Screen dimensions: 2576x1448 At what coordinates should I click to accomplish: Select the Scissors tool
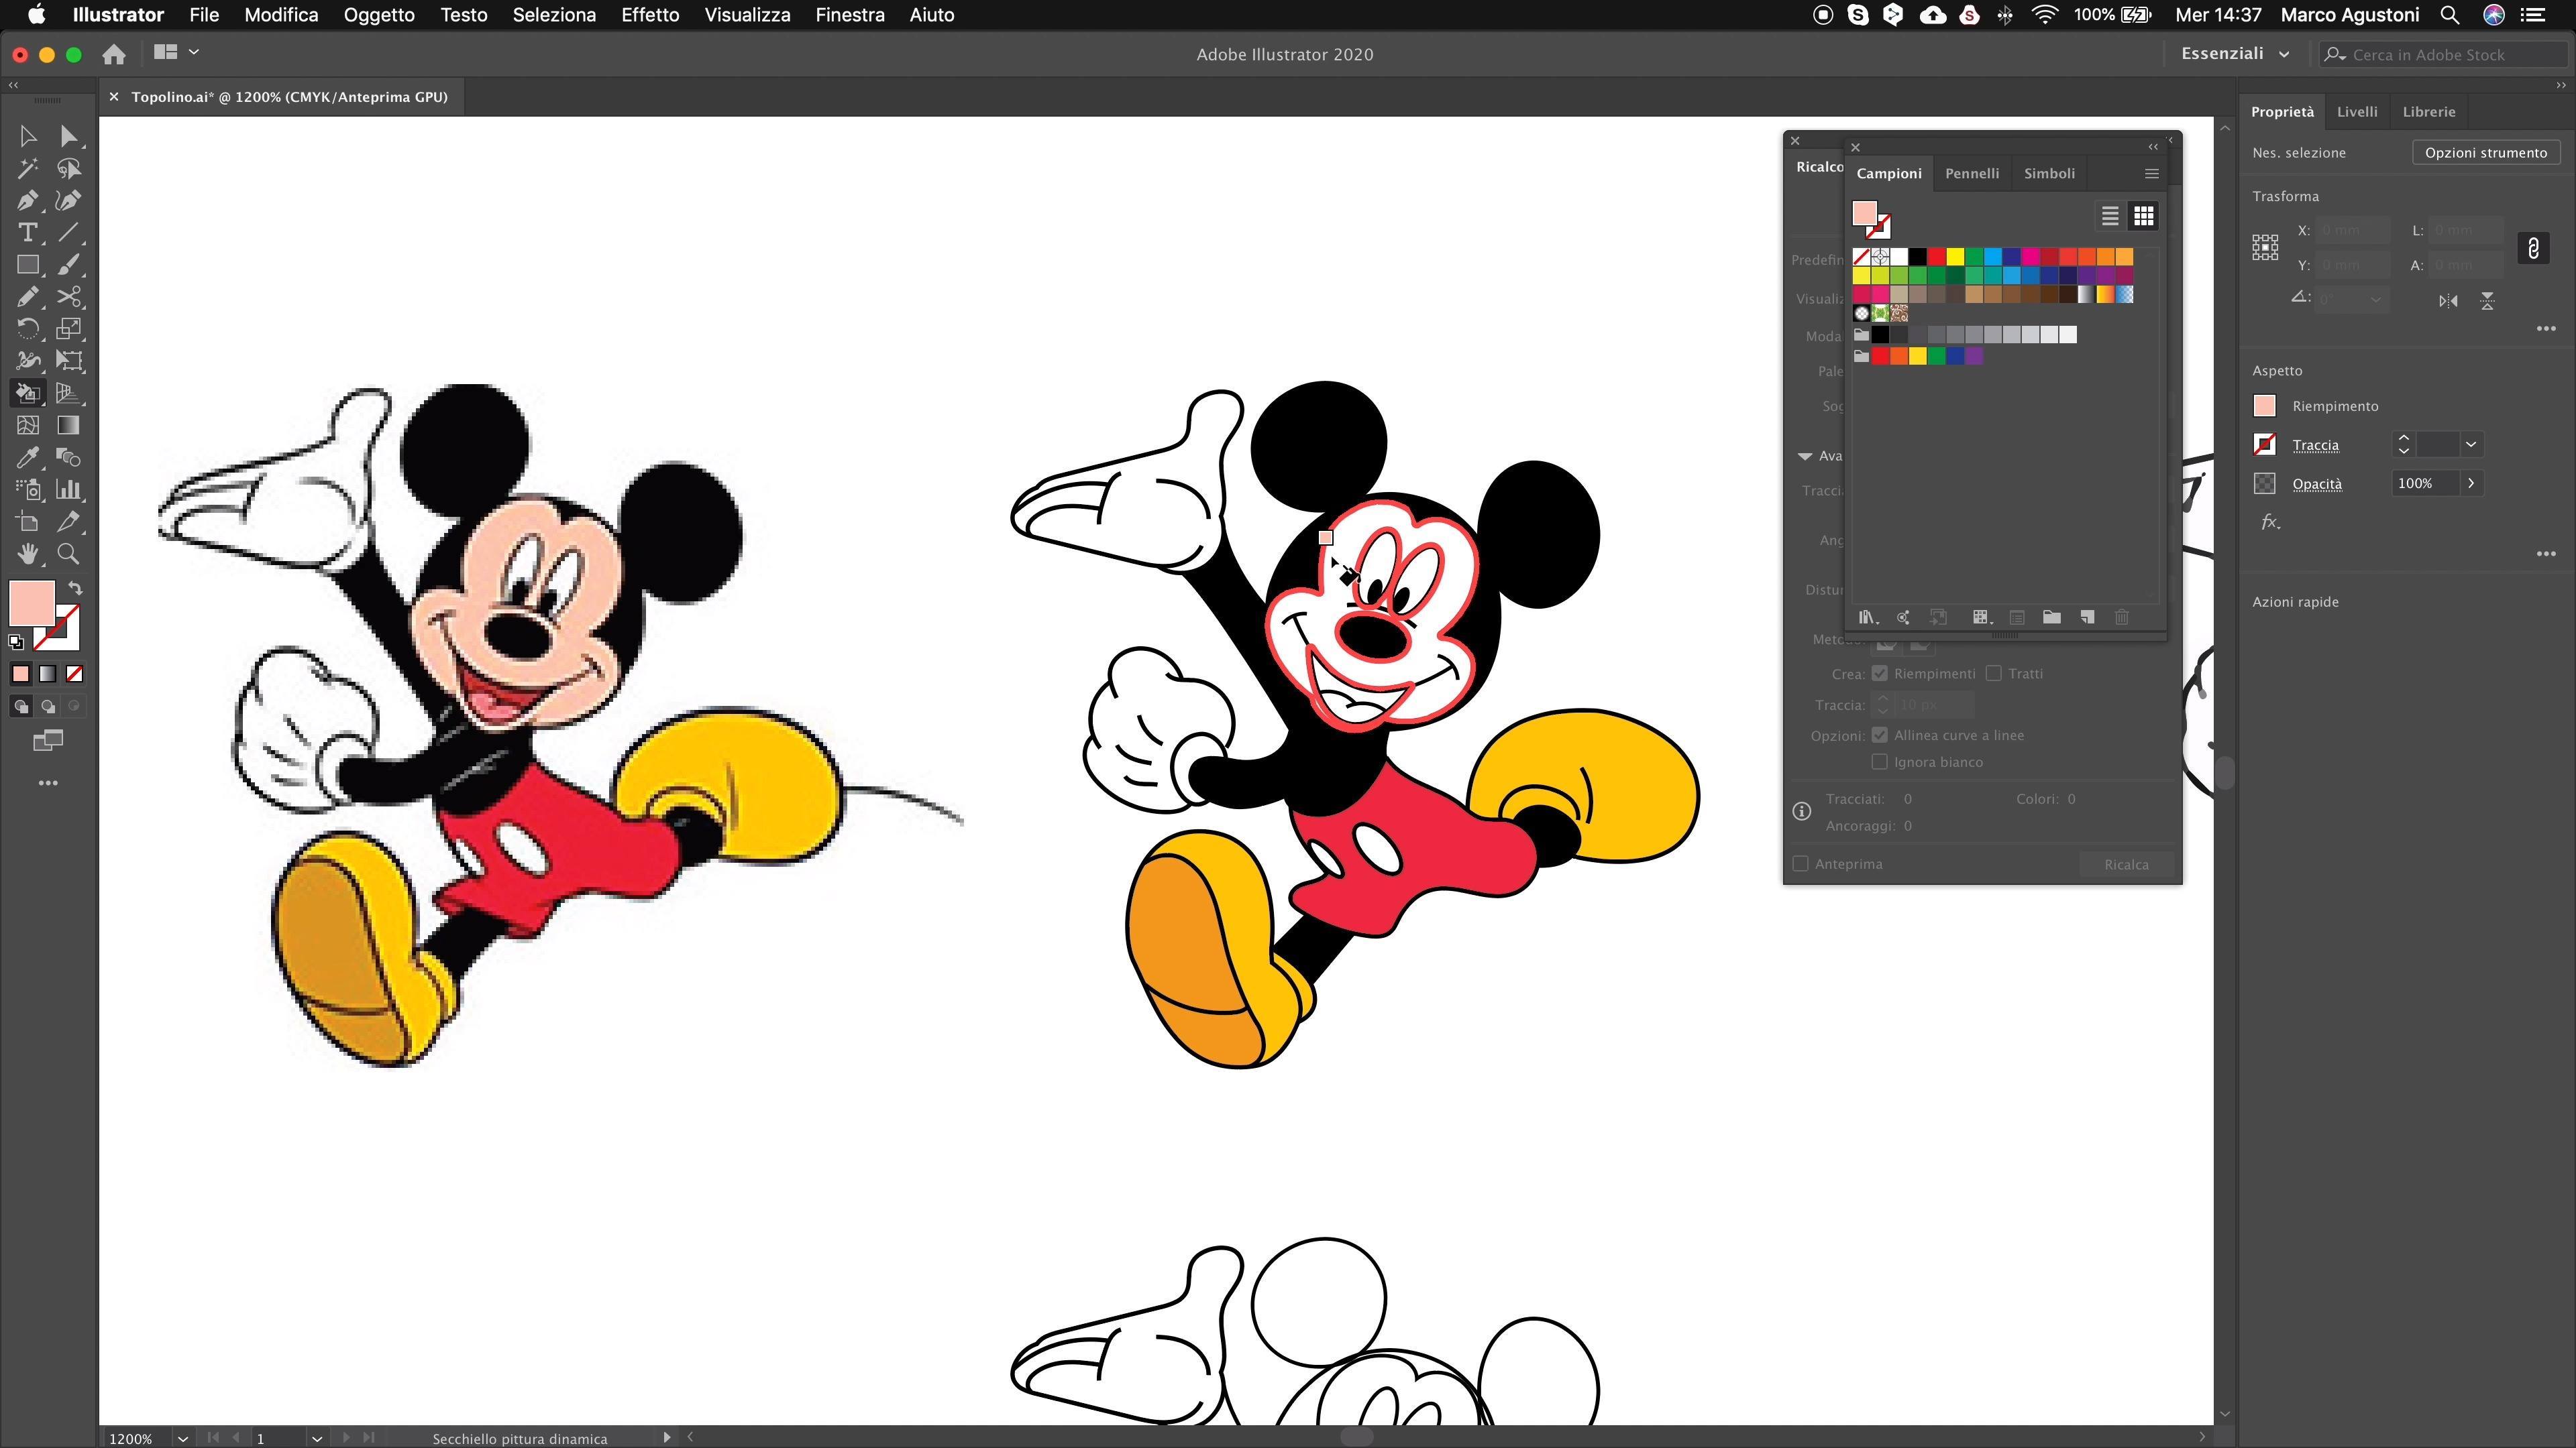coord(68,297)
